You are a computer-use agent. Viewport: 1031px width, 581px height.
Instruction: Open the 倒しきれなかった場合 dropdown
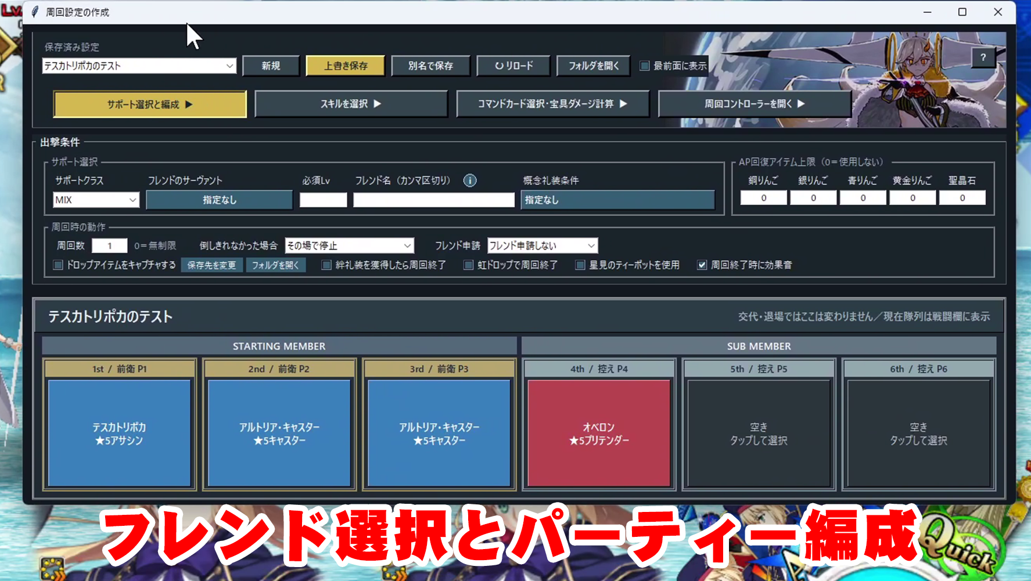349,246
